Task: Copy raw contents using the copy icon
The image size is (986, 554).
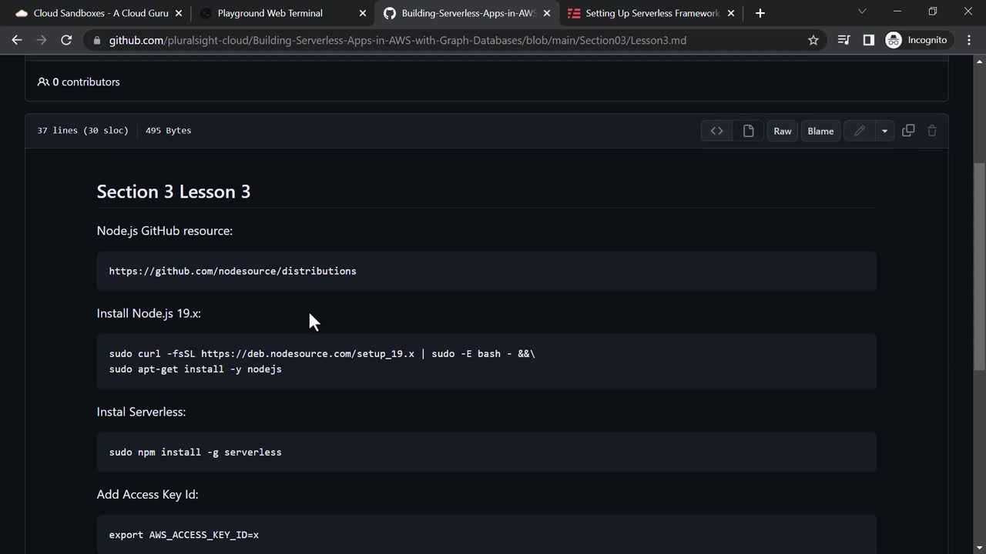Action: (x=908, y=131)
